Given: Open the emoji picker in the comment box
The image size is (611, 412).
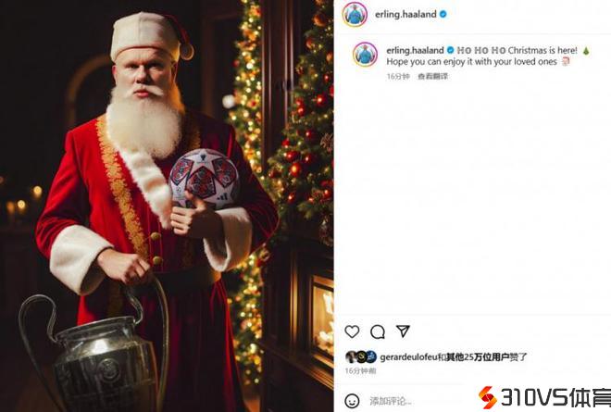Looking at the screenshot, I should pos(352,401).
